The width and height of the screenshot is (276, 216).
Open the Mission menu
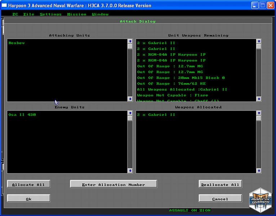76,14
